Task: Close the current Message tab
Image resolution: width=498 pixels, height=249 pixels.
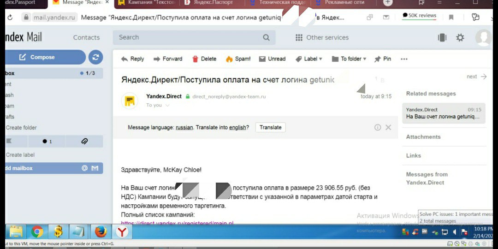Action: [107, 3]
